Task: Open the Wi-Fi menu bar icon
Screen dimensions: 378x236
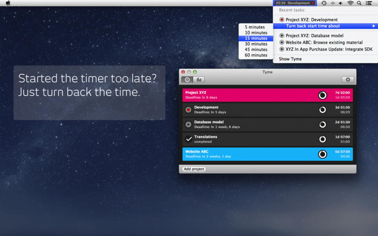Action: [350, 3]
